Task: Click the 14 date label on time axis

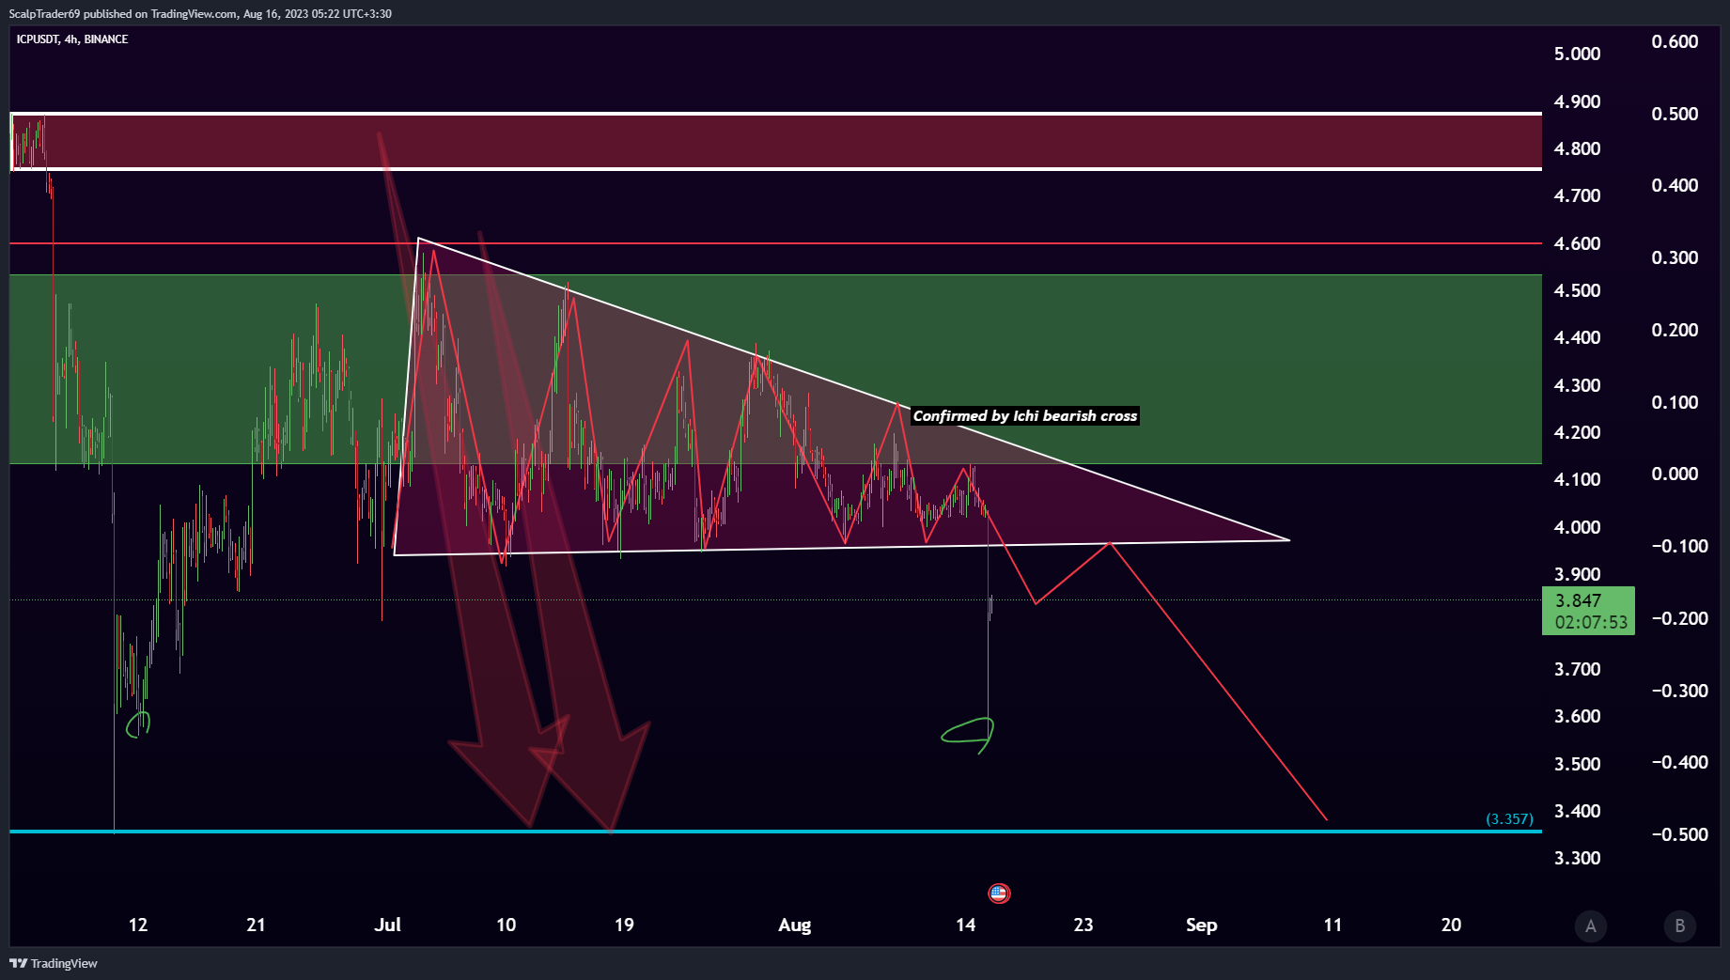Action: [965, 925]
